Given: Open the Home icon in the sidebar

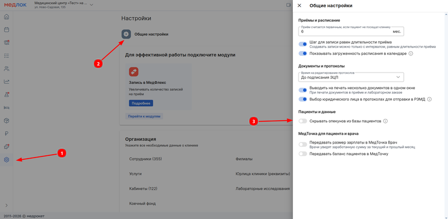Looking at the screenshot, I should 6,17.
